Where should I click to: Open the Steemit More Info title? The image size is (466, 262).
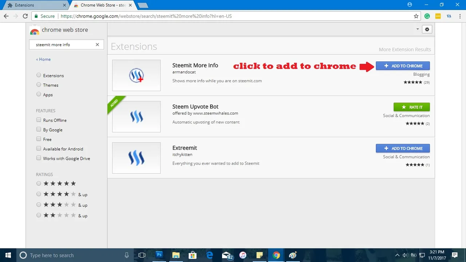[195, 65]
